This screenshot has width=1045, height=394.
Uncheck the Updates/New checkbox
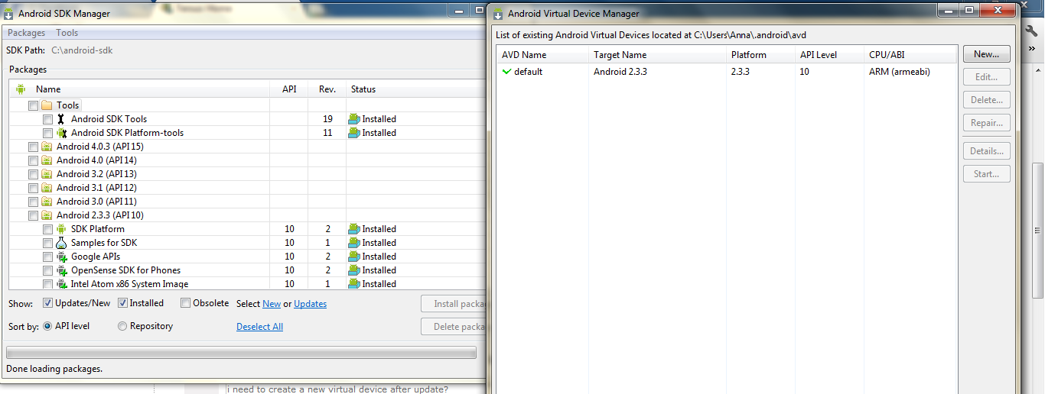coord(47,303)
